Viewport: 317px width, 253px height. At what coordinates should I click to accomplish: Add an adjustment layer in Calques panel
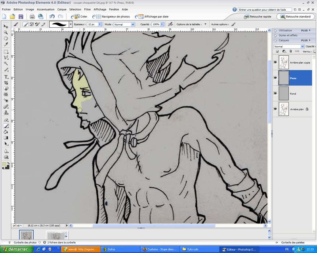(x=284, y=51)
